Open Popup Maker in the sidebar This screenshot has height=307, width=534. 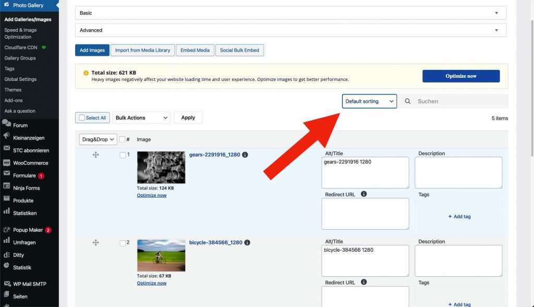coord(28,230)
